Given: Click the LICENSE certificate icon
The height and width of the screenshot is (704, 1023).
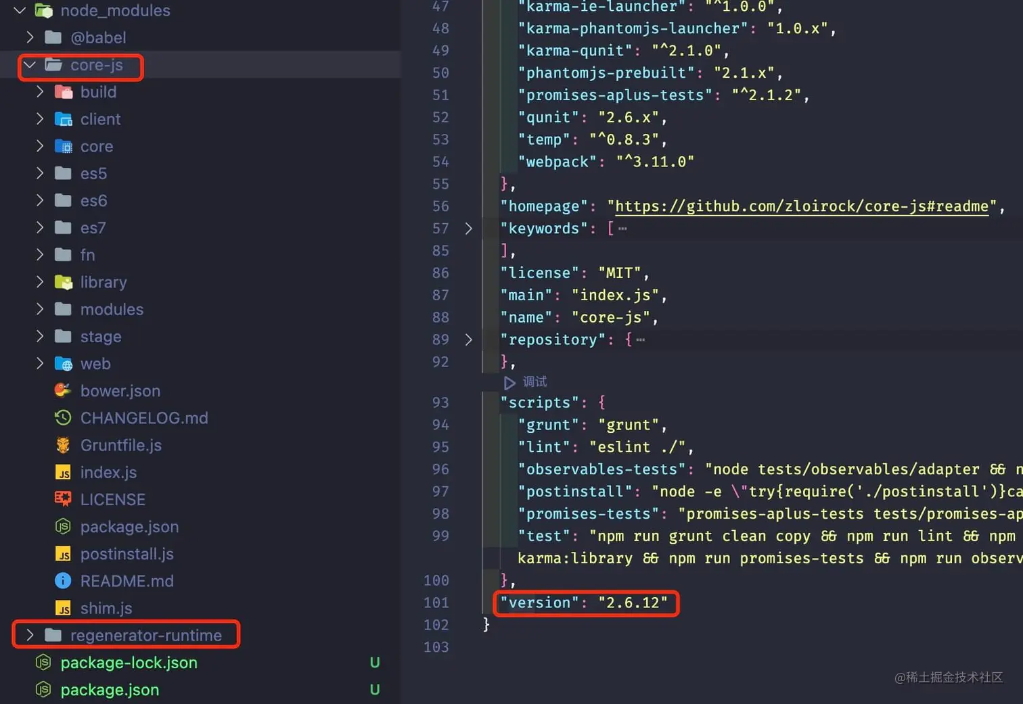Looking at the screenshot, I should 63,499.
